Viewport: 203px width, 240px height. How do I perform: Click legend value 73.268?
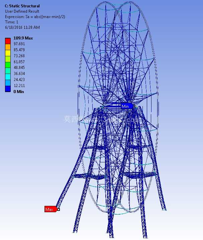point(19,56)
